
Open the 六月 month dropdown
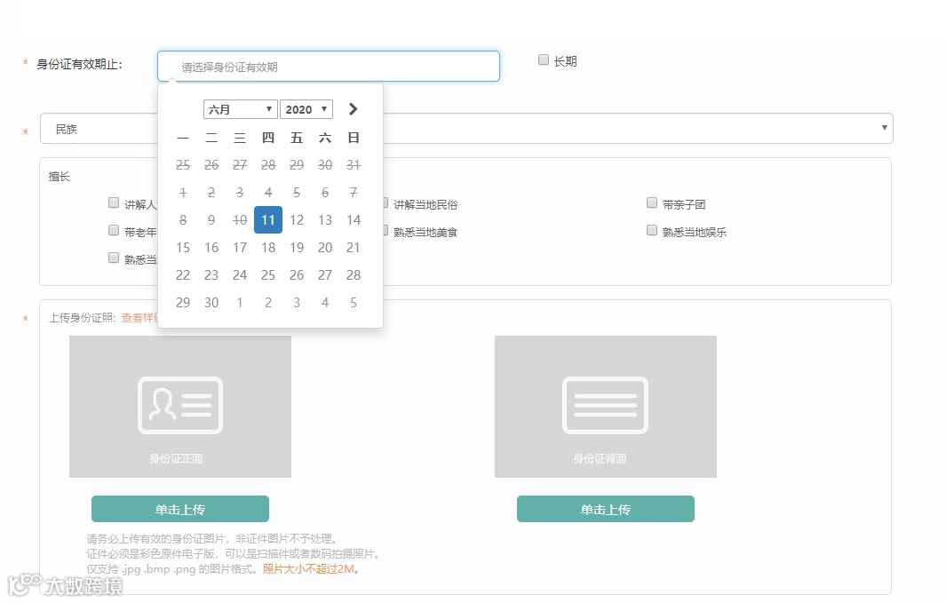point(240,109)
